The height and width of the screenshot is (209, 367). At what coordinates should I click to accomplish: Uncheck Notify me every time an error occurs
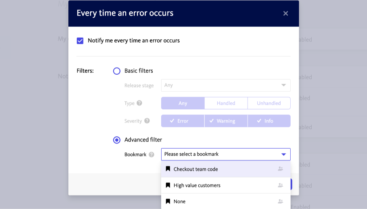click(x=80, y=41)
